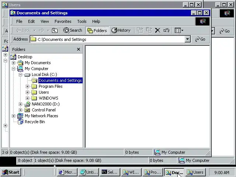Open the History pane
The width and height of the screenshot is (236, 177).
click(x=121, y=30)
